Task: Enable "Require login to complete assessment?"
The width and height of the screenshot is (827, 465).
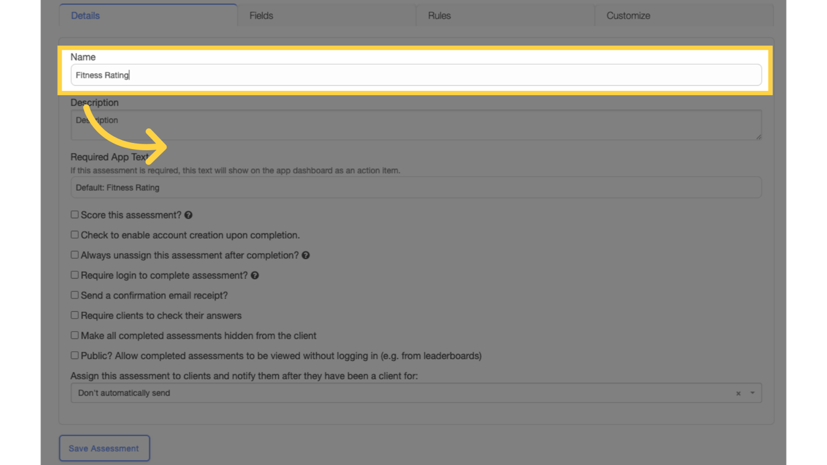Action: pyautogui.click(x=74, y=274)
